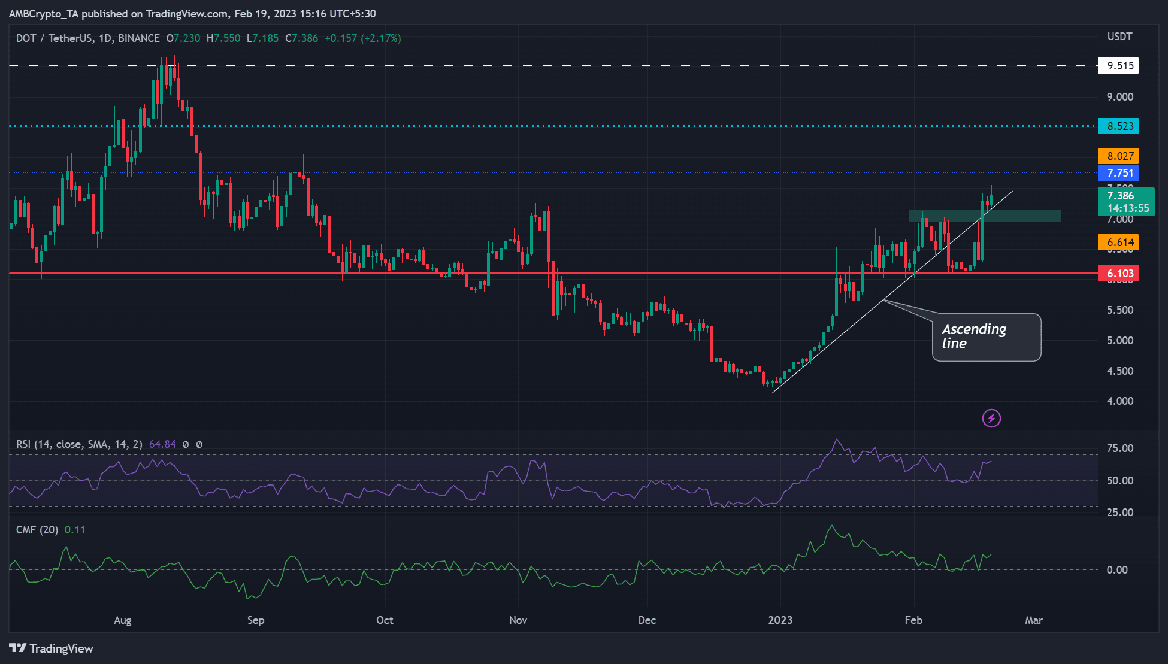Click the TradingView logo in the bottom-left corner
The image size is (1168, 664).
[51, 648]
